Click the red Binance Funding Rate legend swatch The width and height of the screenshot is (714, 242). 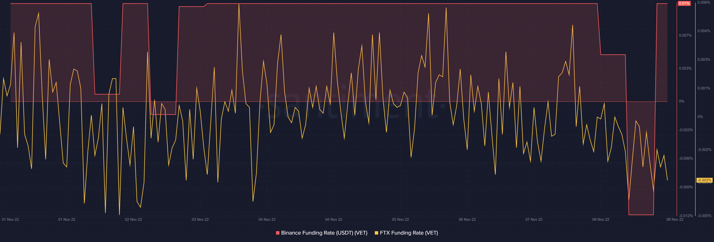278,233
